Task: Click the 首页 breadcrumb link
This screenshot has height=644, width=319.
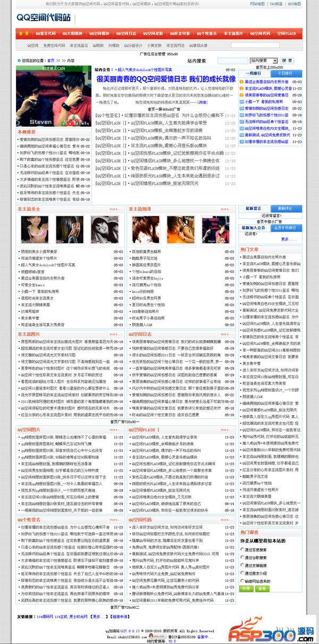Action: tap(51, 61)
